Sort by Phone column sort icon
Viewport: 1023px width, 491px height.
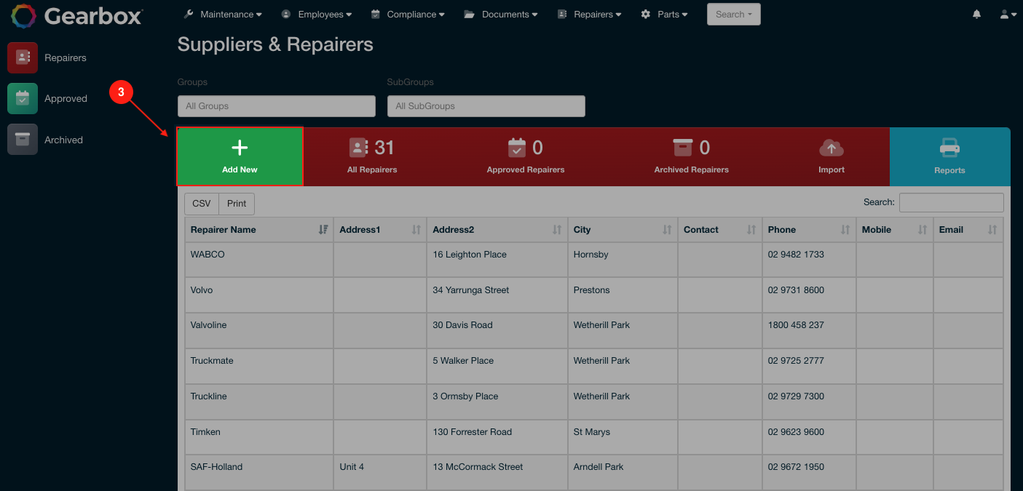point(845,230)
